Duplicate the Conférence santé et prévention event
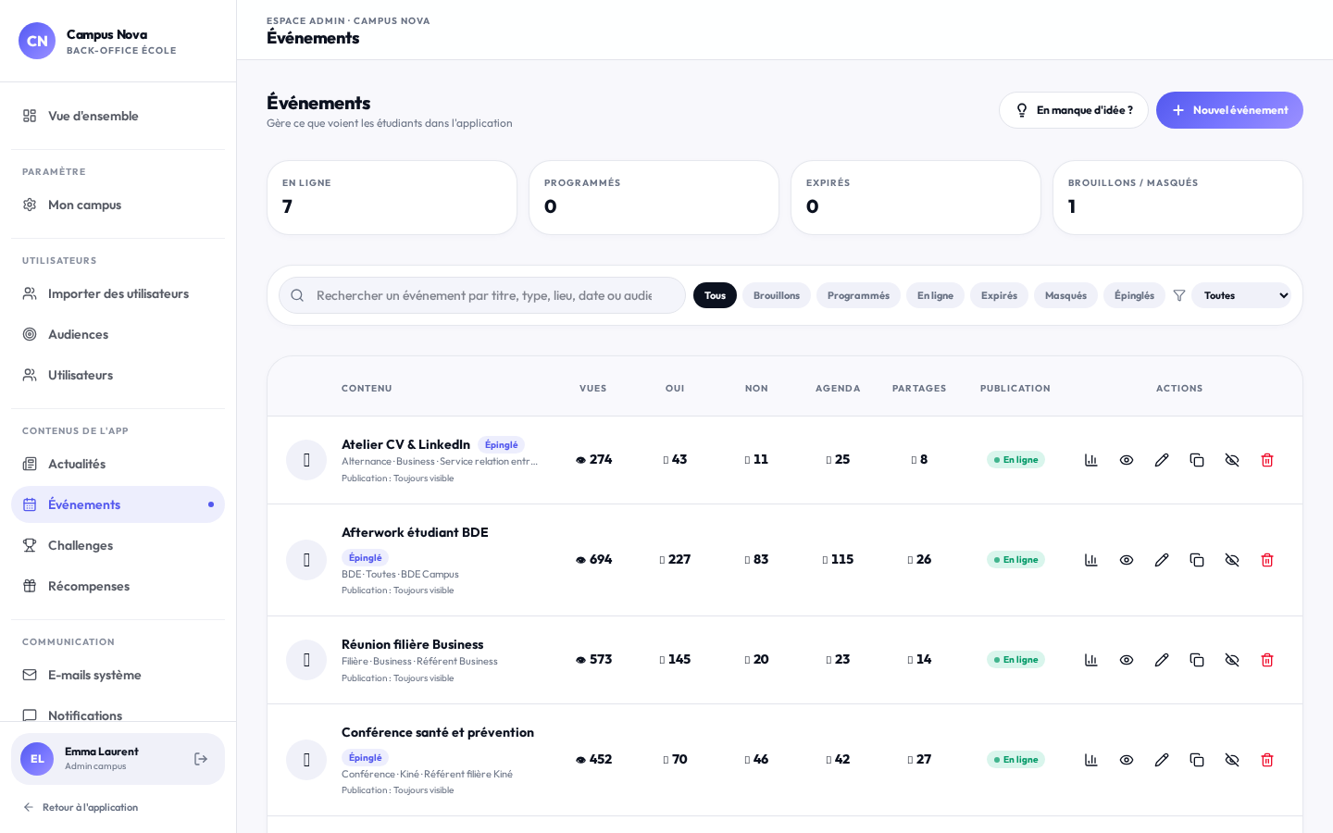The height and width of the screenshot is (833, 1333). [x=1197, y=760]
